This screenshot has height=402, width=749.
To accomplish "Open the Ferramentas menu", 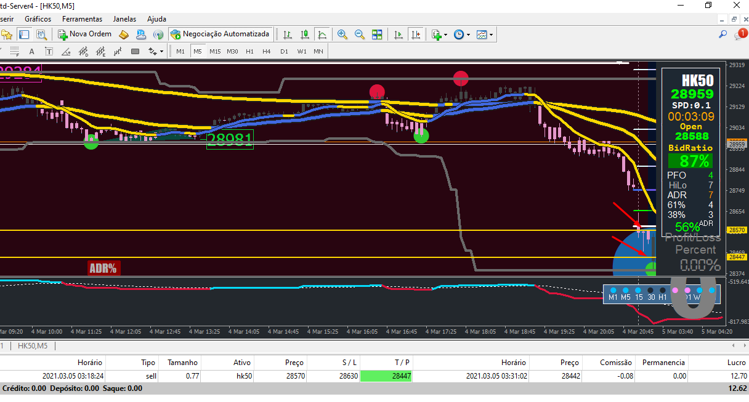I will [82, 19].
